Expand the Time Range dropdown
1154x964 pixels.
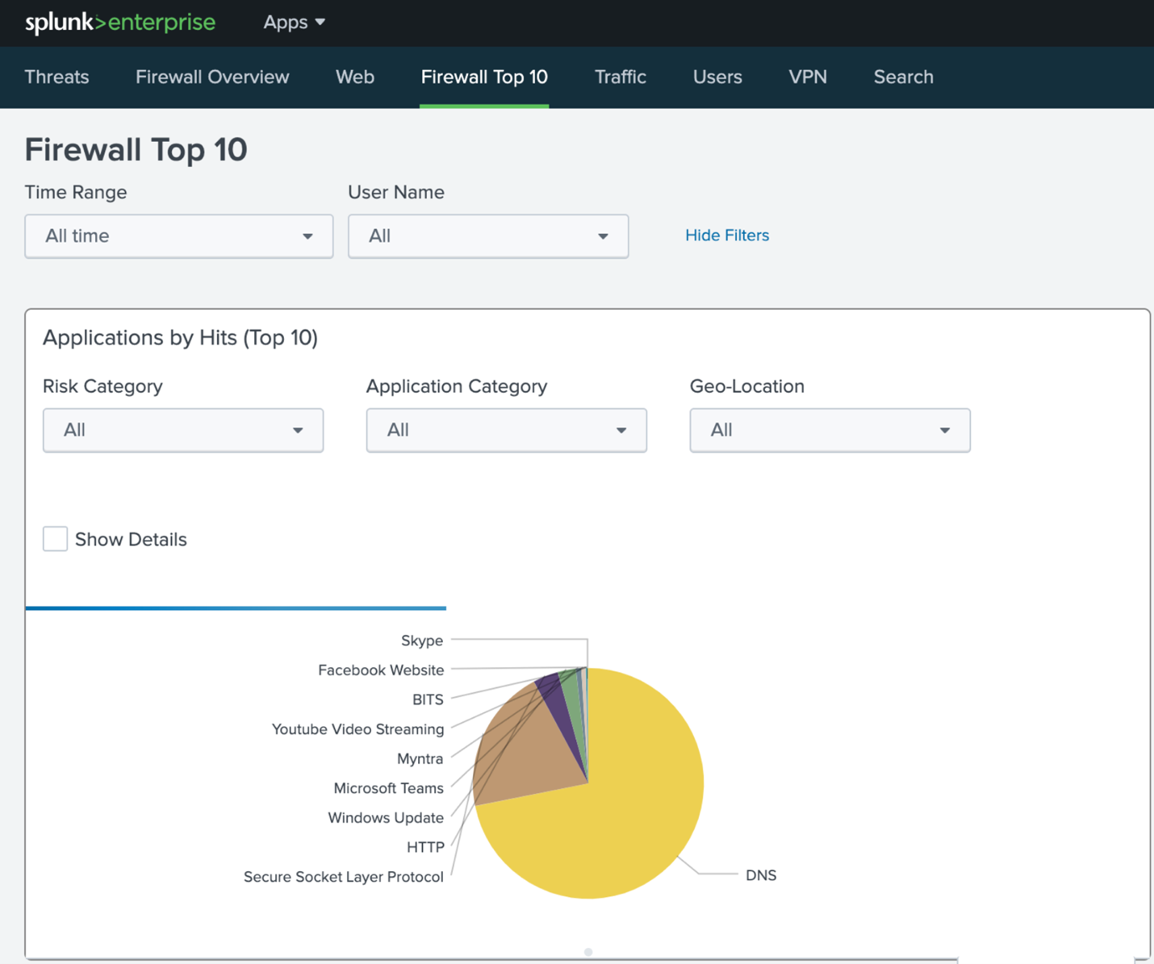[179, 236]
